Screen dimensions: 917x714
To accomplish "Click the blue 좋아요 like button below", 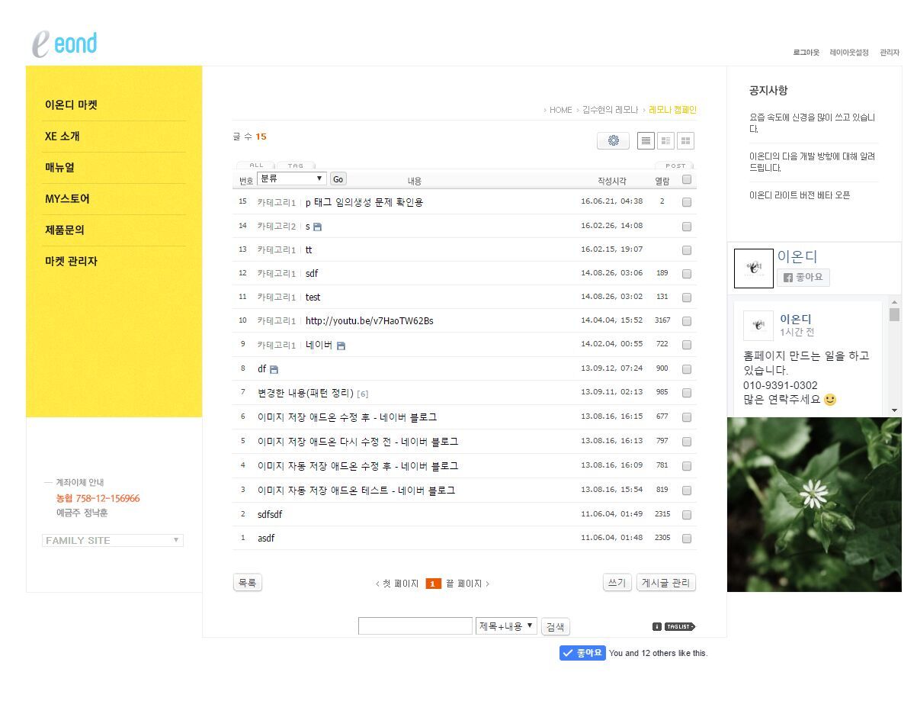I will click(x=582, y=653).
